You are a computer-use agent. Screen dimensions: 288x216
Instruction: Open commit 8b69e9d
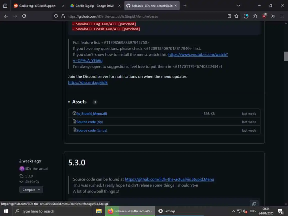[32, 182]
